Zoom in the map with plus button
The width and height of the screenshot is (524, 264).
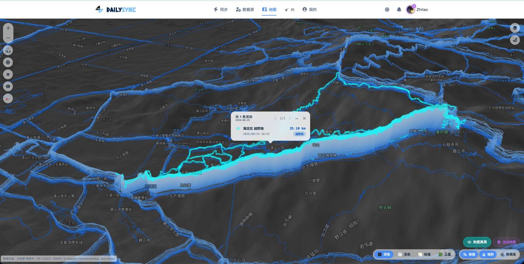(8, 28)
